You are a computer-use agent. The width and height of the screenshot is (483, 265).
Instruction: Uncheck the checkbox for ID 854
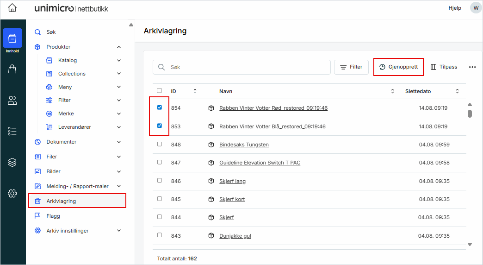[160, 107]
